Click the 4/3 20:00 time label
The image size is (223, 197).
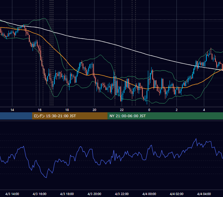(x=94, y=194)
